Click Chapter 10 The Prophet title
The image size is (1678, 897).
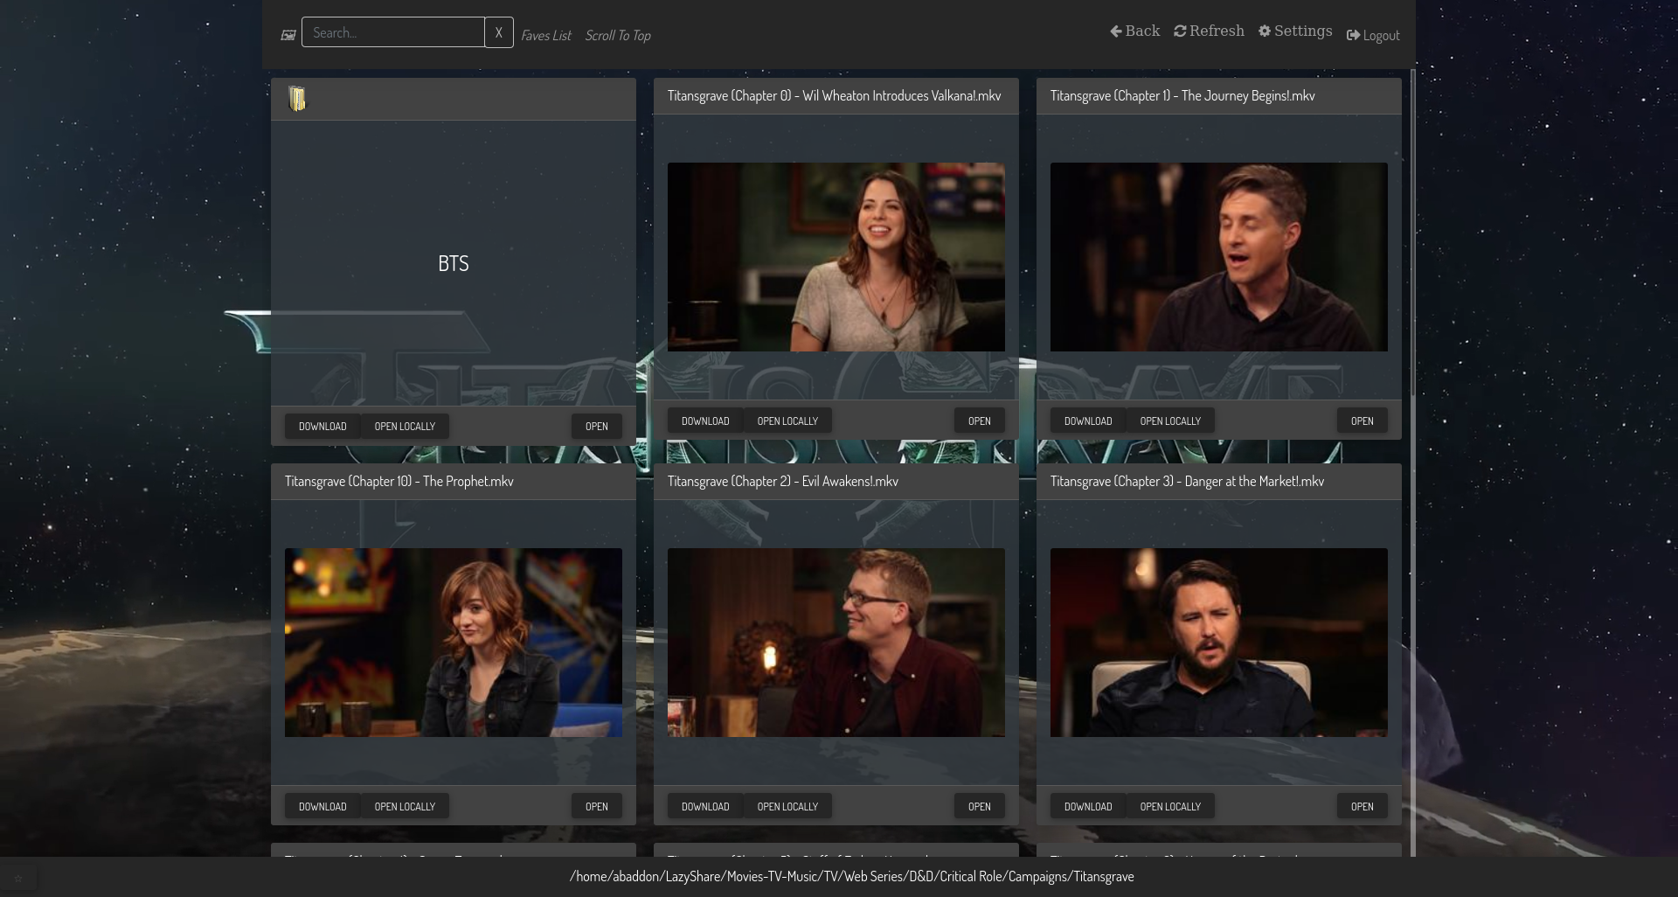click(x=399, y=481)
